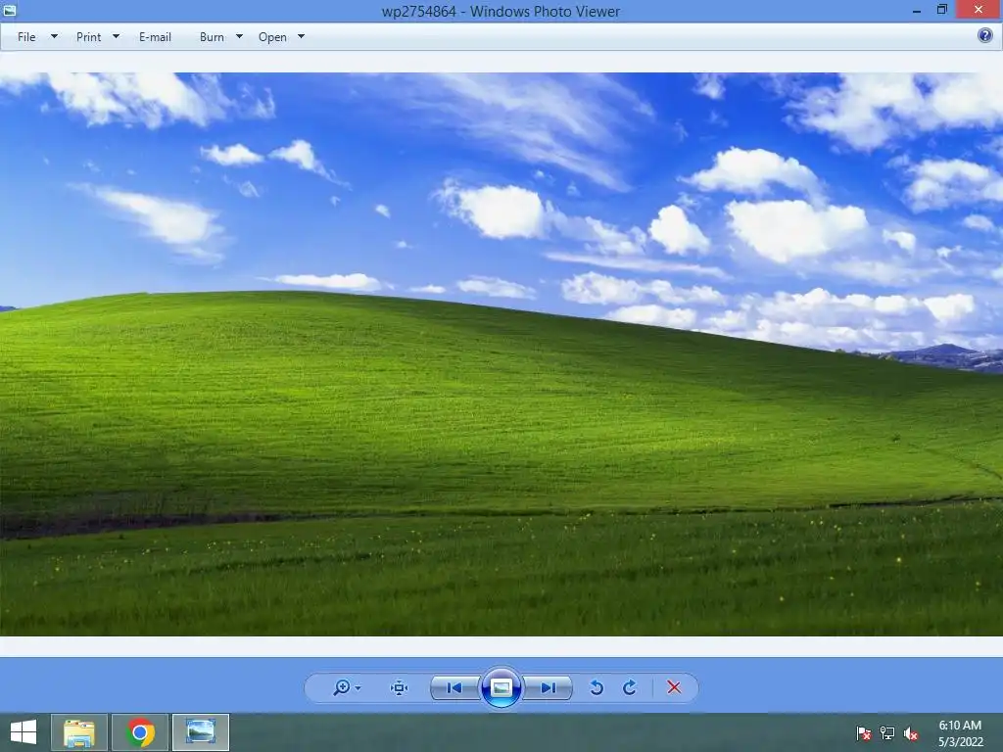Expand the File dropdown arrow
Image resolution: width=1003 pixels, height=752 pixels.
tap(55, 36)
